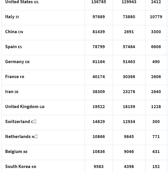The image size is (168, 173).
Task: Click the Netherlands row label
Action: click(21, 137)
